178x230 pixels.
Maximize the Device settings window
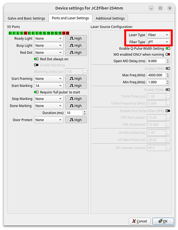[160, 8]
